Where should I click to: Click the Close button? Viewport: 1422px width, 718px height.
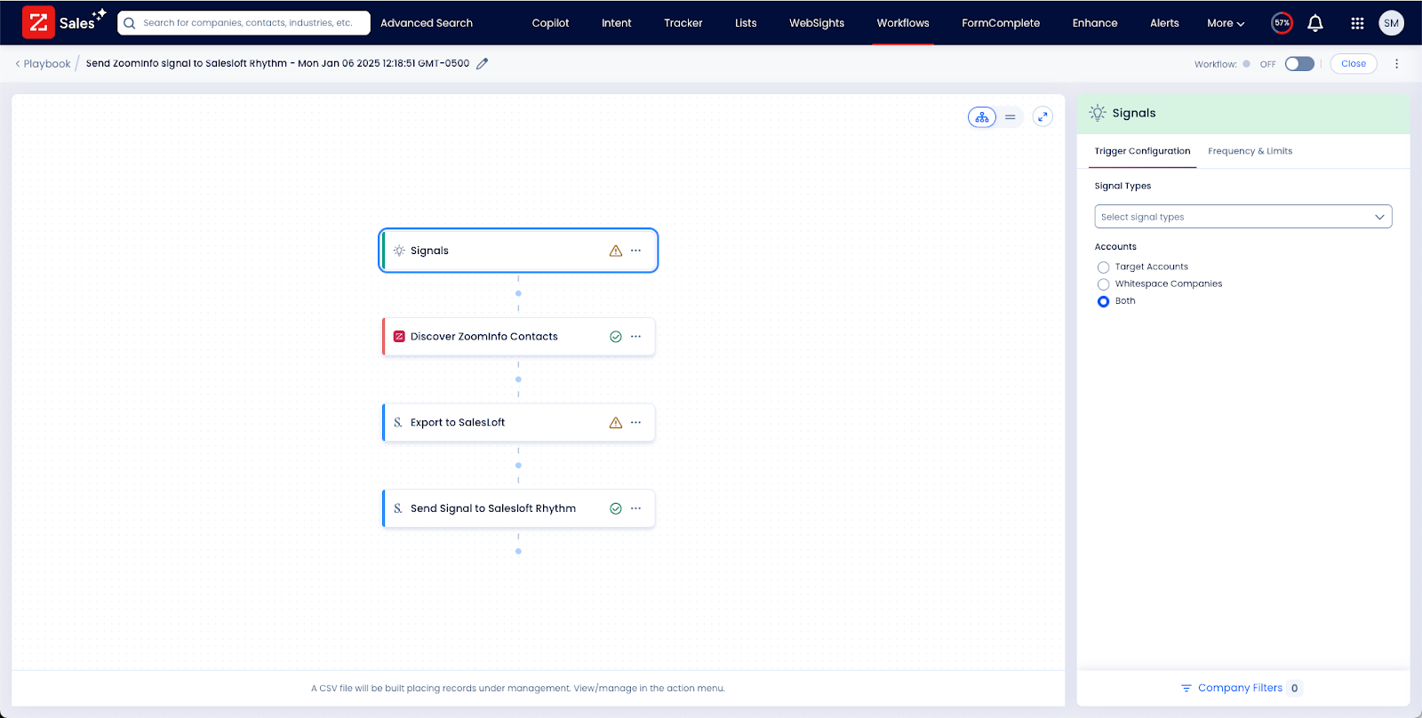pyautogui.click(x=1353, y=64)
